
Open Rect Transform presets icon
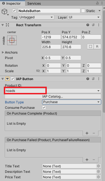pyautogui.click(x=93, y=25)
